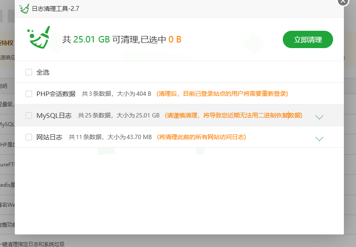The height and width of the screenshot is (247, 356).
Task: Click the 0 B selected size text
Action: pos(175,39)
